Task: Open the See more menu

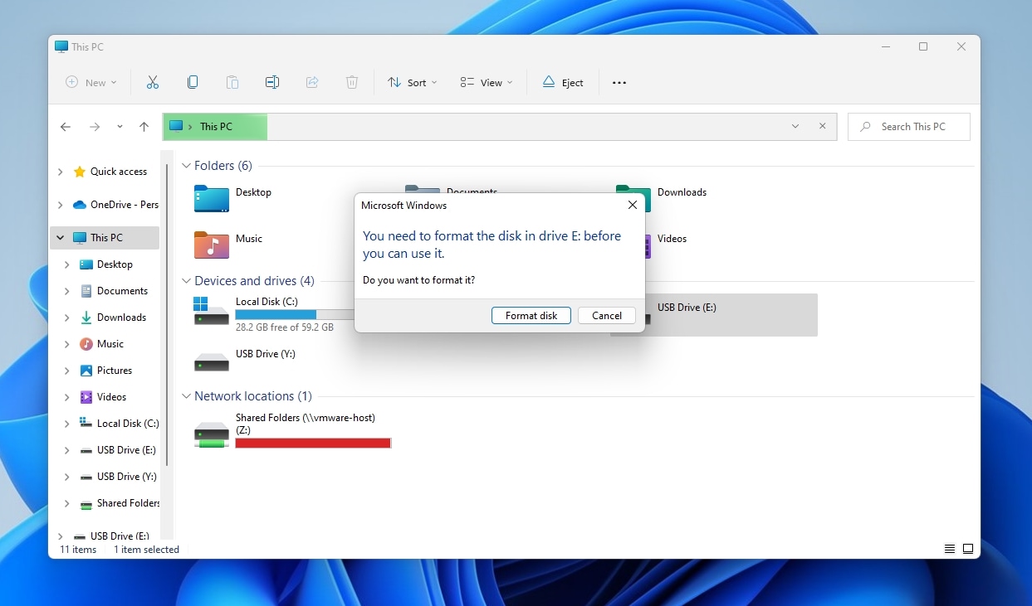Action: pyautogui.click(x=619, y=82)
